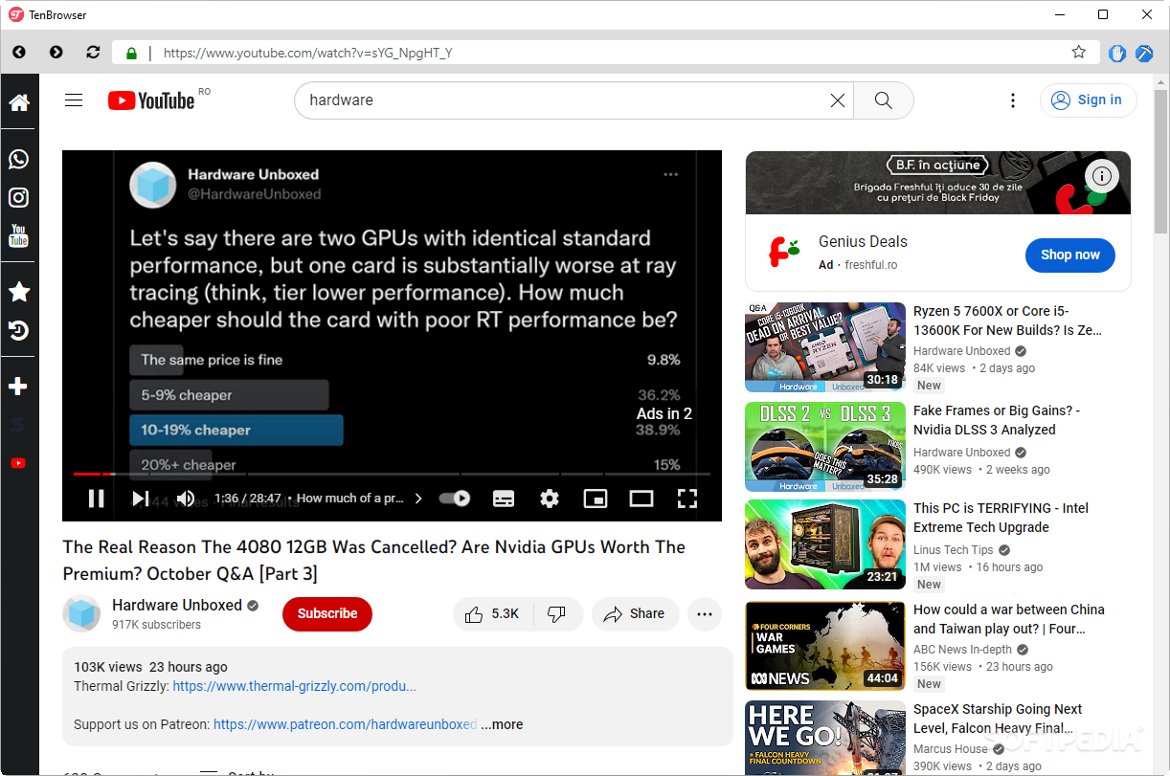Click the browser address bar URL
The height and width of the screenshot is (776, 1170).
click(x=307, y=53)
